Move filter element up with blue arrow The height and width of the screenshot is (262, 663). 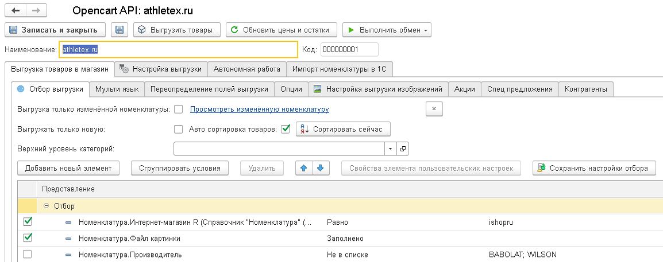coord(304,168)
